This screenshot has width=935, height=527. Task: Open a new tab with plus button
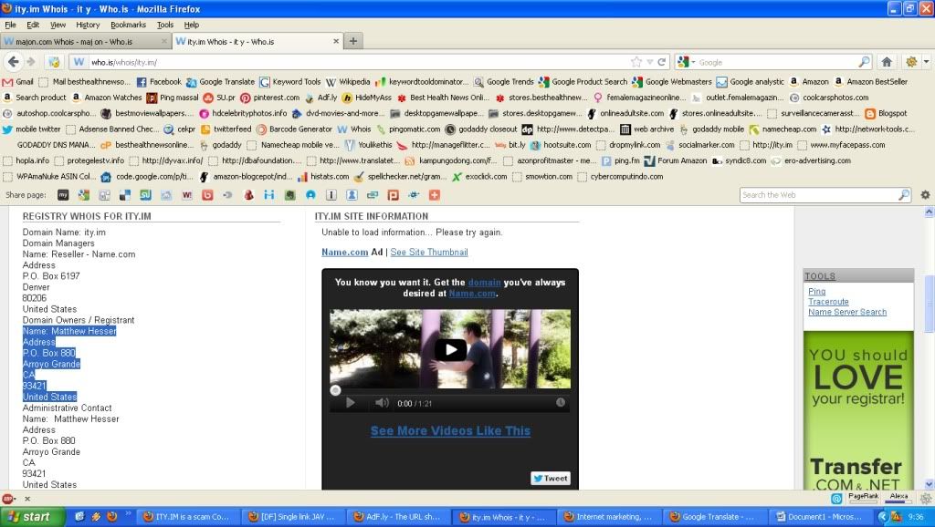(x=353, y=41)
